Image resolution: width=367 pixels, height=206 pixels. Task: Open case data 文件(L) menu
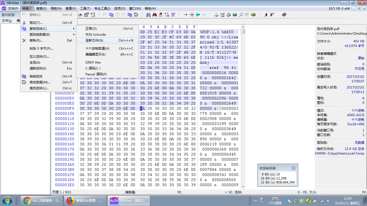7,21
